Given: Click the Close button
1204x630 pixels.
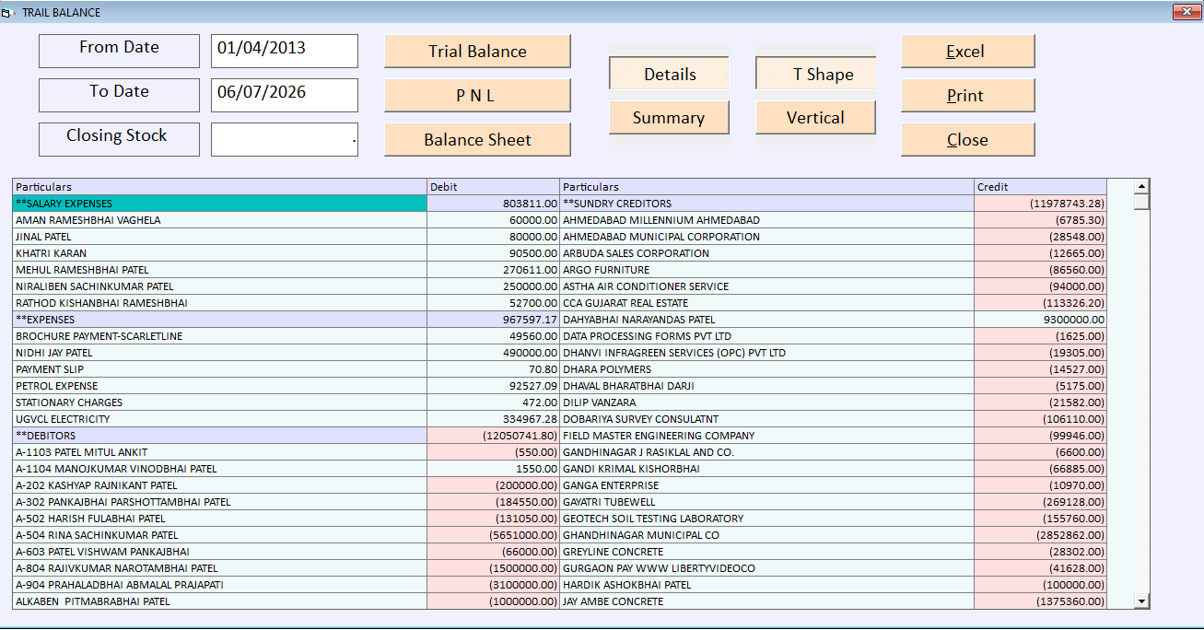Looking at the screenshot, I should [x=967, y=140].
